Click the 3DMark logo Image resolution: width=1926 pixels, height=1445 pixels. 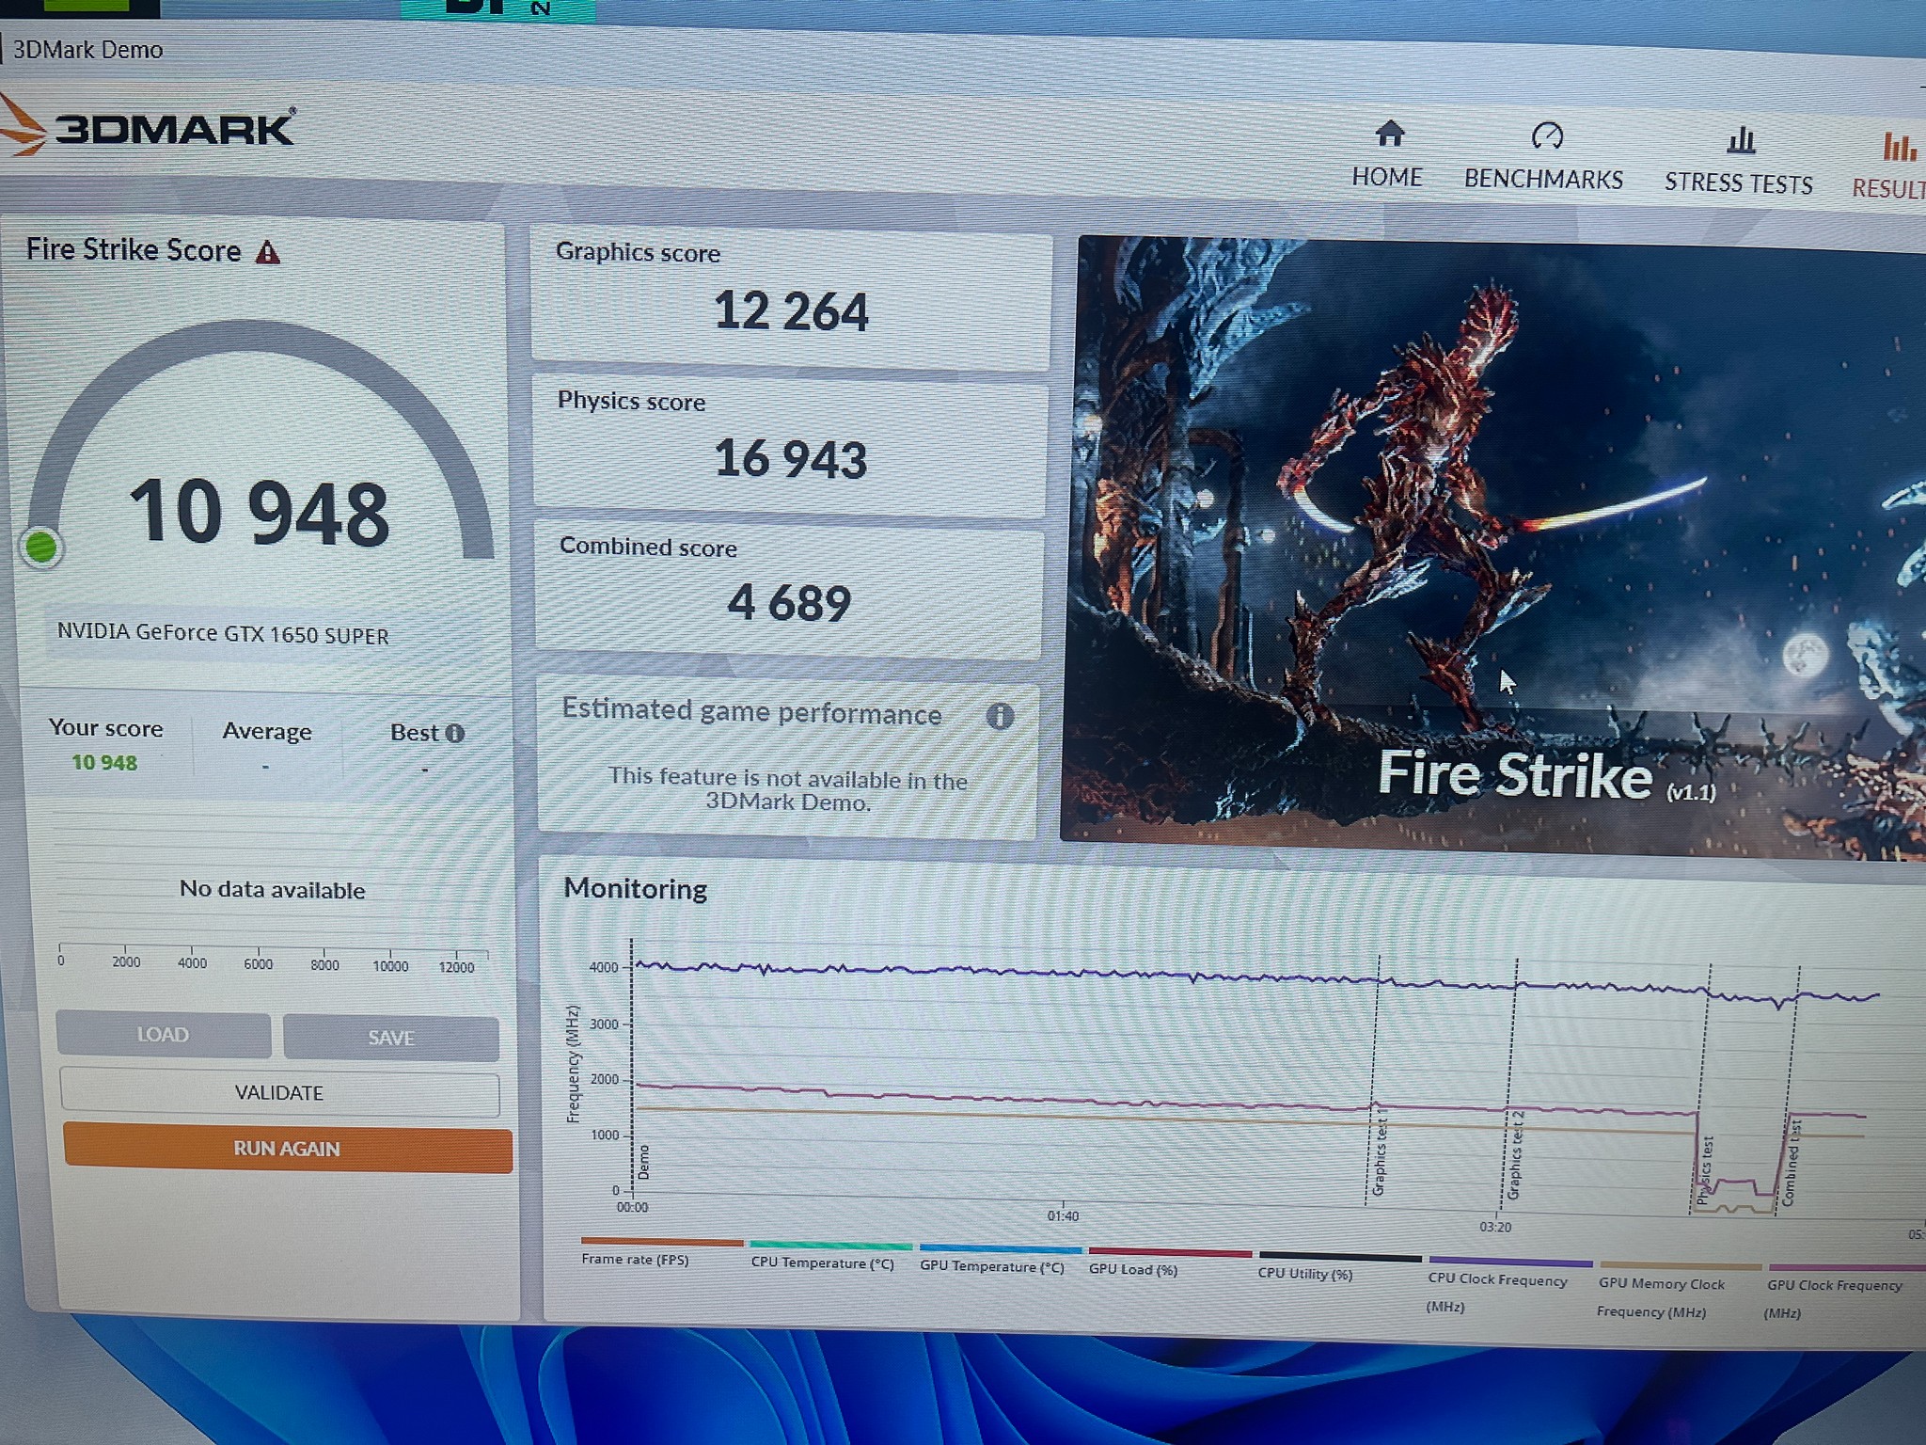pyautogui.click(x=149, y=126)
